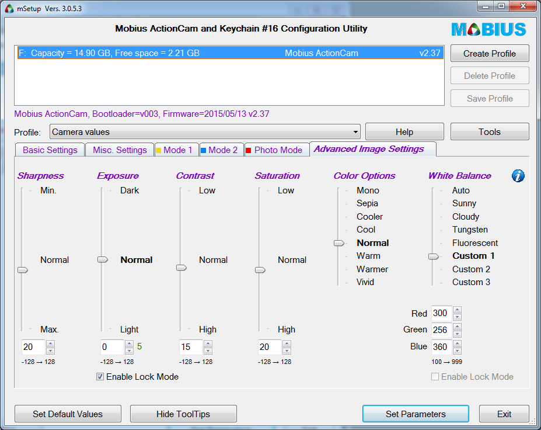The image size is (541, 430).
Task: Click the Sepia color option label
Action: coord(367,203)
